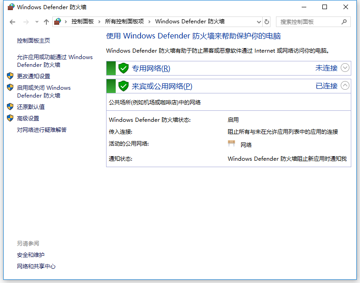Screen dimensions: 360x283
Task: Expand chevron before 控制面板 breadcrumb
Action: click(x=66, y=22)
